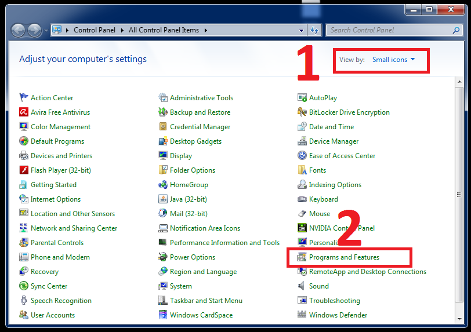The width and height of the screenshot is (471, 332).
Task: Open Taskbar and Start Menu
Action: tap(206, 301)
